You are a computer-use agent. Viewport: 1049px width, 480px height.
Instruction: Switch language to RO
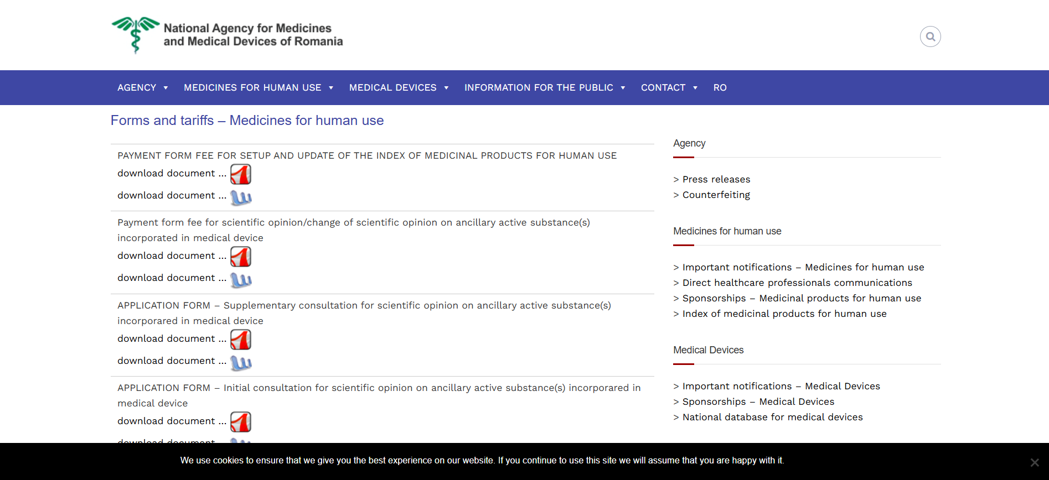720,87
